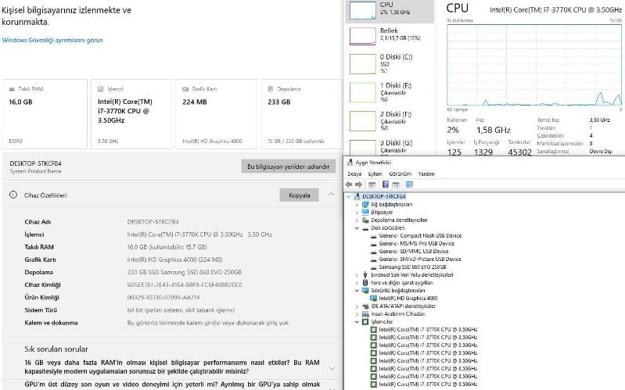Screen dimensions: 625x390
Task: Select the Generic- Compact Flash USB Device
Action: click(x=419, y=235)
